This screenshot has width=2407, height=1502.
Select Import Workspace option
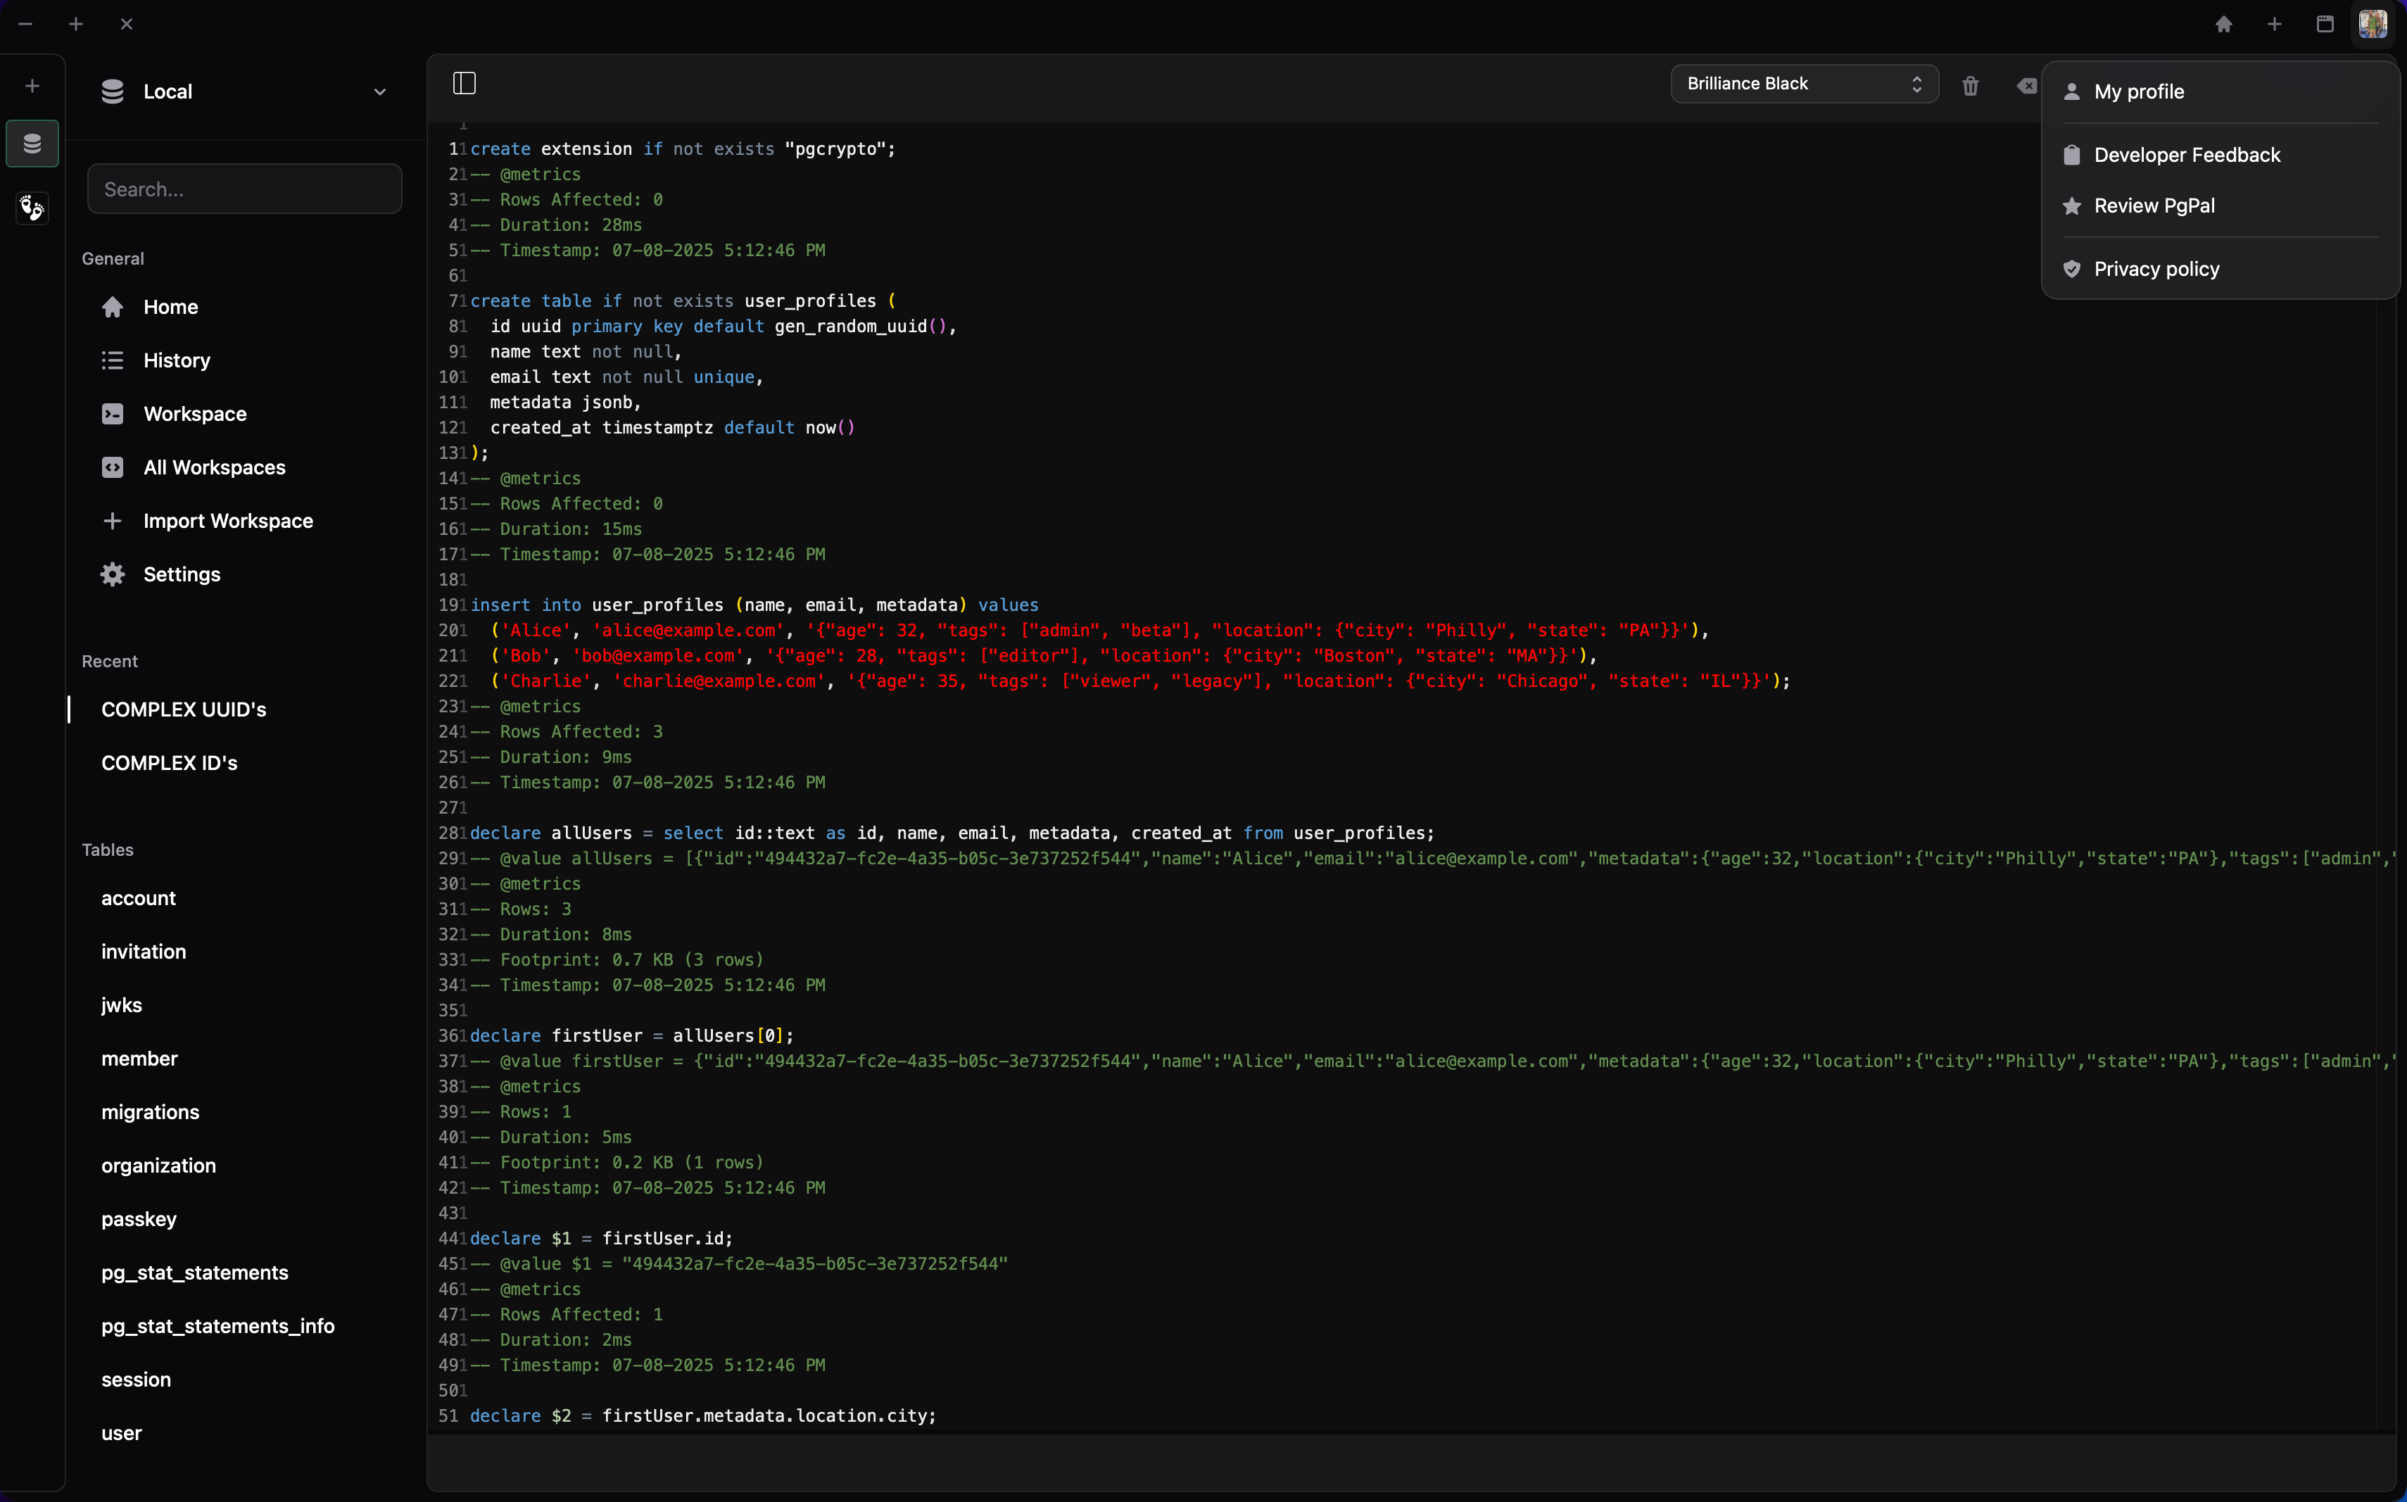(x=244, y=521)
